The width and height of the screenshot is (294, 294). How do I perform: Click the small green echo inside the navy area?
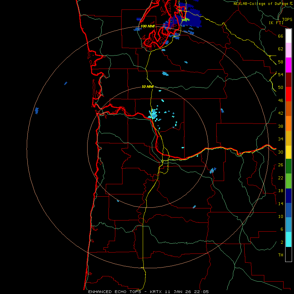pyautogui.click(x=186, y=20)
